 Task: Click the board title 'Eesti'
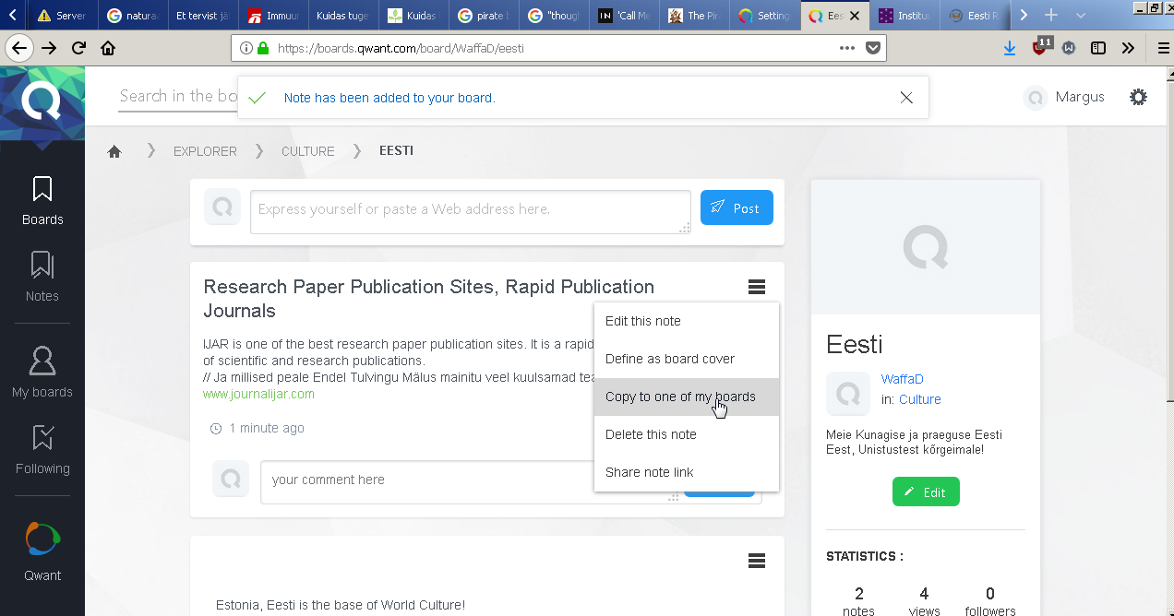point(855,345)
